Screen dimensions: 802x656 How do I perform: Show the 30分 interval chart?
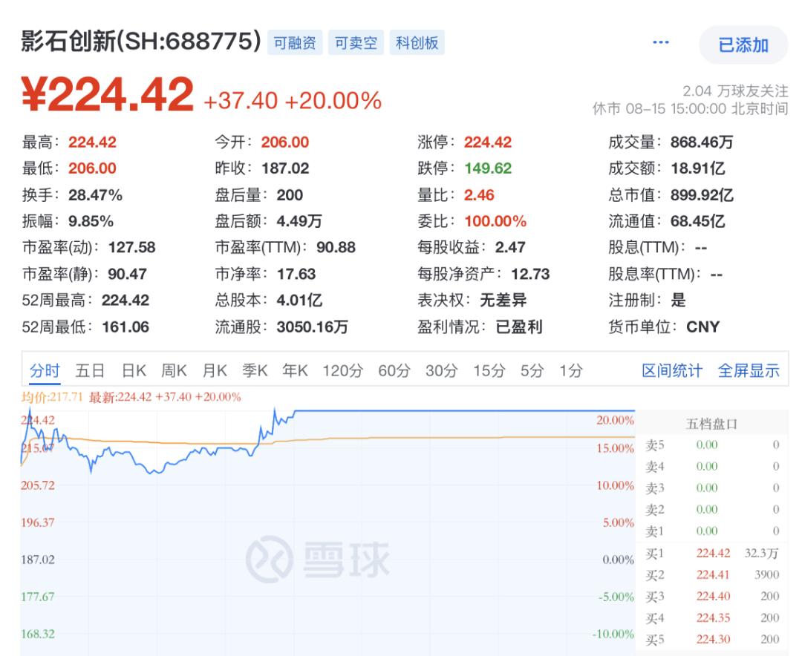(441, 370)
